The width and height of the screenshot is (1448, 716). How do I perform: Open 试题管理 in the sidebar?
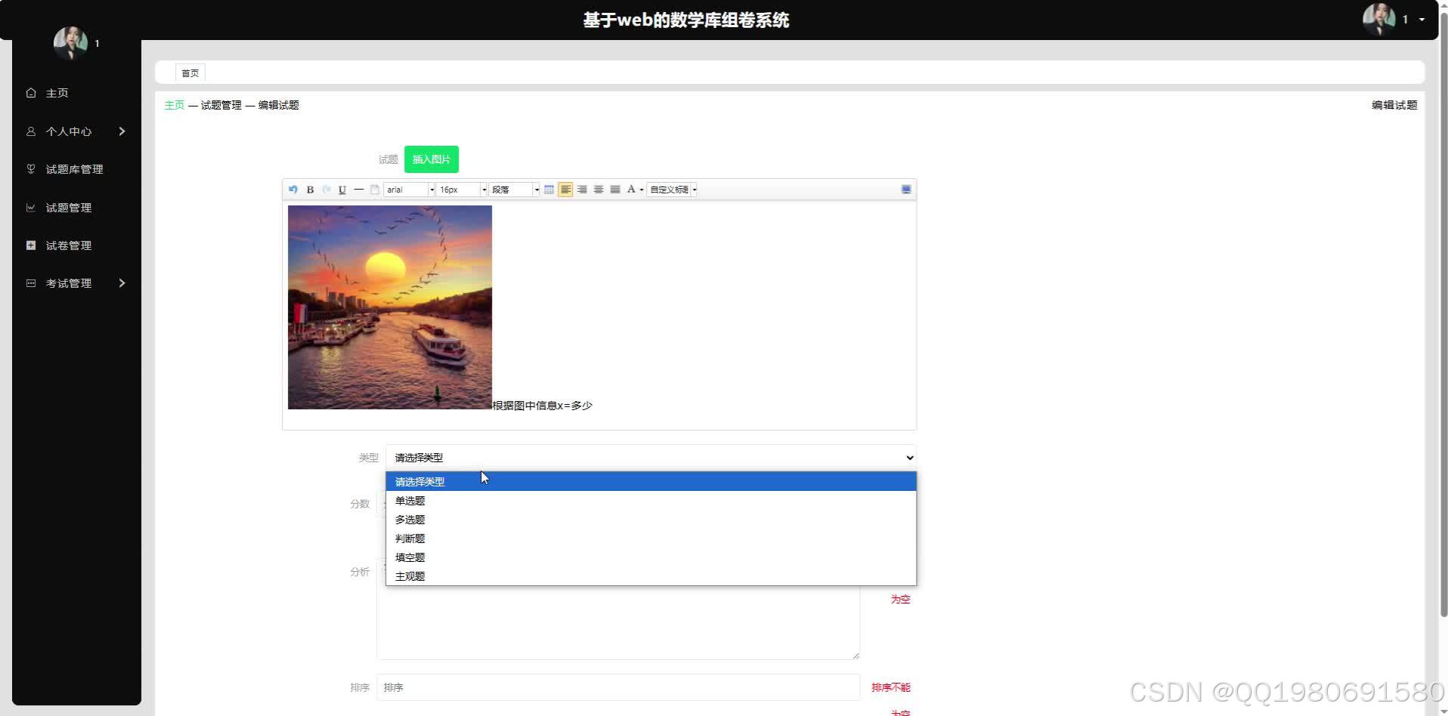pyautogui.click(x=69, y=208)
